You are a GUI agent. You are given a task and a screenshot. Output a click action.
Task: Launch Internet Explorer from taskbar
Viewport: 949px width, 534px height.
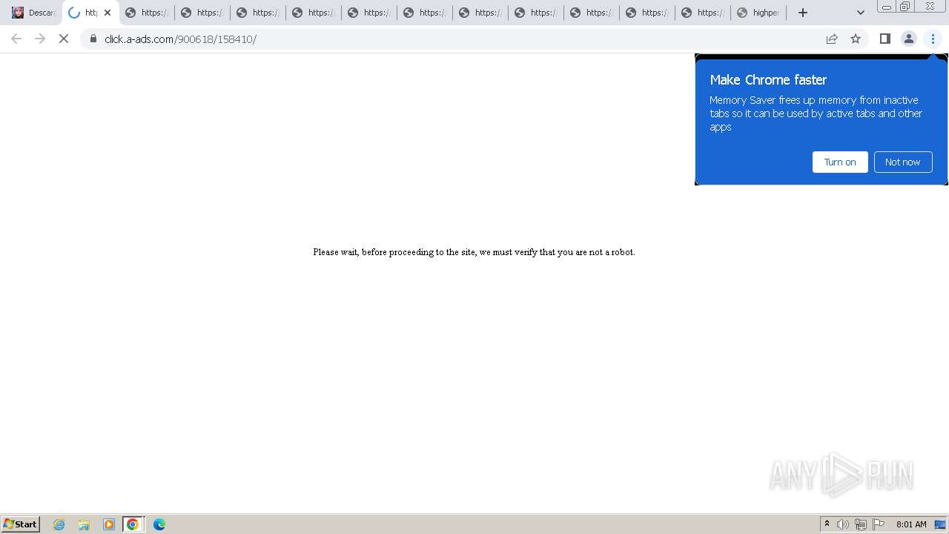pyautogui.click(x=59, y=524)
